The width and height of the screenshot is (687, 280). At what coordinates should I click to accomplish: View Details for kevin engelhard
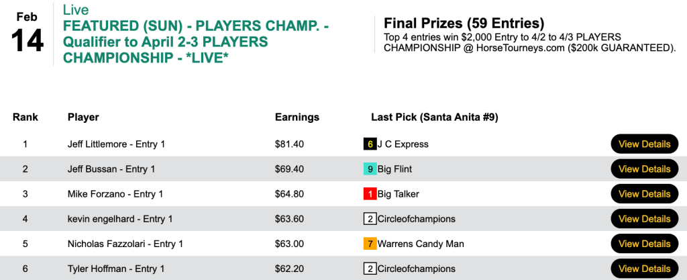point(644,219)
